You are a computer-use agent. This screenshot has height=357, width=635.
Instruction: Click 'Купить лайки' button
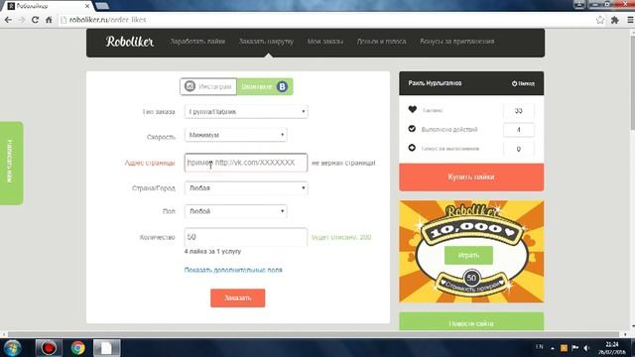(471, 177)
